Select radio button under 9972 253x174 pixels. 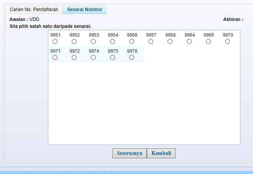pos(74,58)
